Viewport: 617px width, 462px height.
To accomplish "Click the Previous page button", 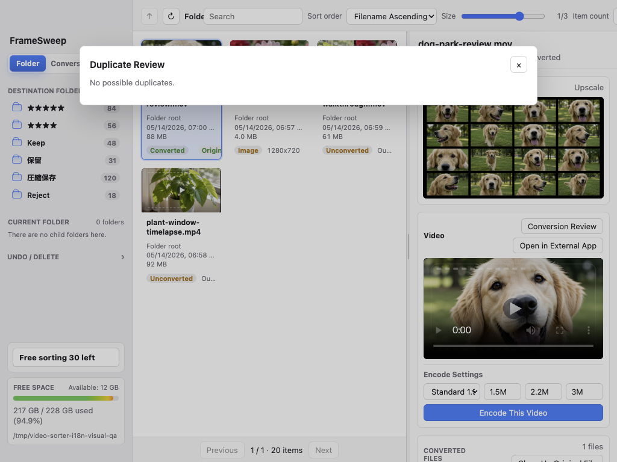I will (x=222, y=450).
